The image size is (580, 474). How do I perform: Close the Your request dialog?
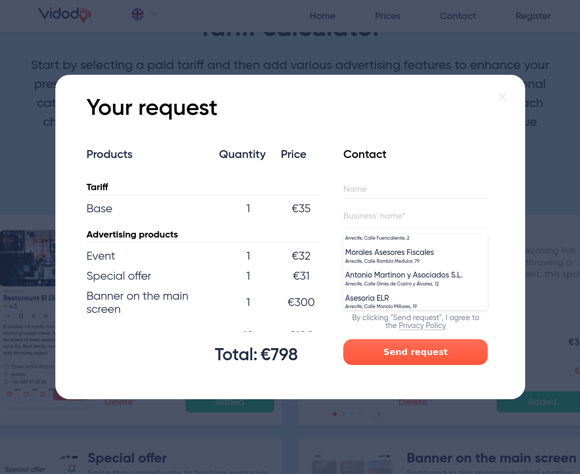(x=502, y=97)
